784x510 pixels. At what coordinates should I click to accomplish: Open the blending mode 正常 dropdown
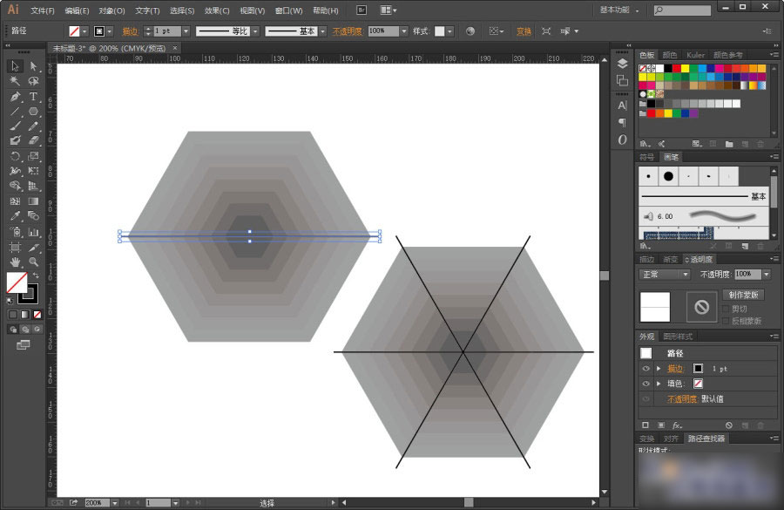(665, 275)
